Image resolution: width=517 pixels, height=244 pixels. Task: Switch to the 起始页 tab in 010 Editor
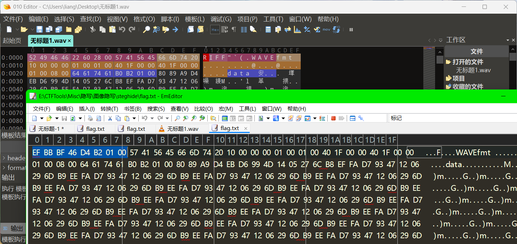pyautogui.click(x=12, y=40)
